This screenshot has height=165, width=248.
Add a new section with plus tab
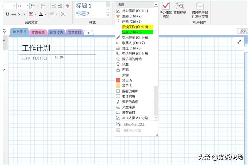pos(89,33)
